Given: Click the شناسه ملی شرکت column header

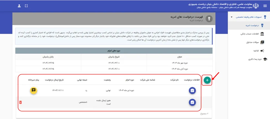Looking at the screenshot, I should [x=148, y=80].
